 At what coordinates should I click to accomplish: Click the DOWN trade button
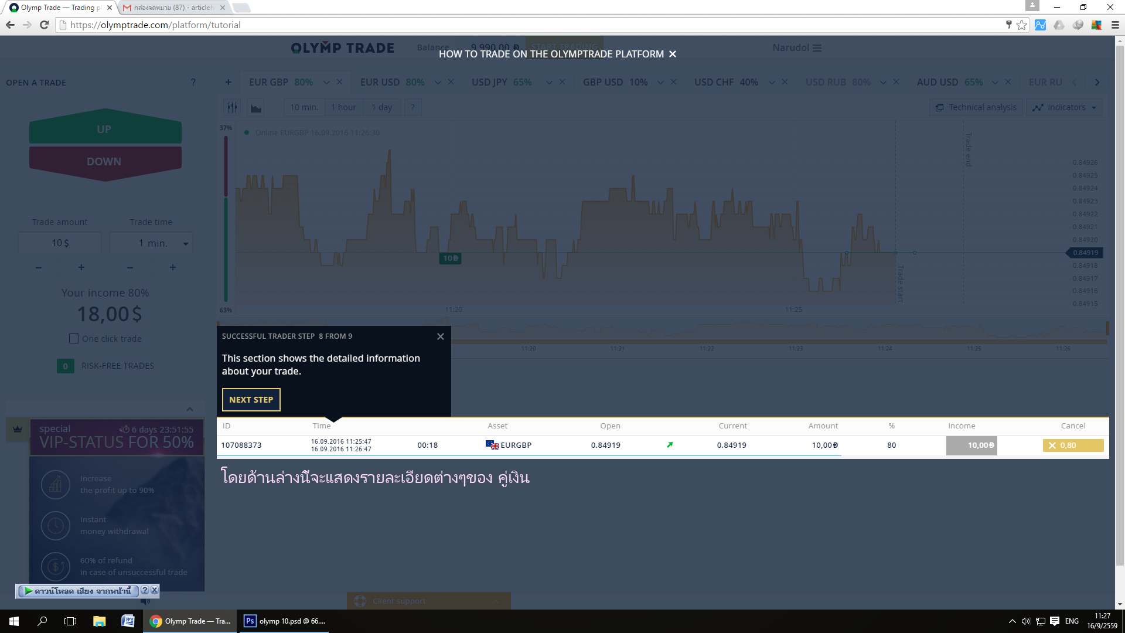pyautogui.click(x=104, y=161)
